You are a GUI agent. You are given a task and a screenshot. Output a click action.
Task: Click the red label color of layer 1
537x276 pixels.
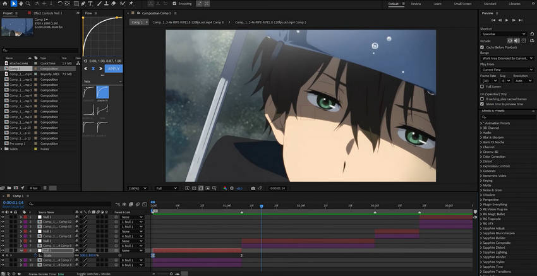click(x=25, y=217)
